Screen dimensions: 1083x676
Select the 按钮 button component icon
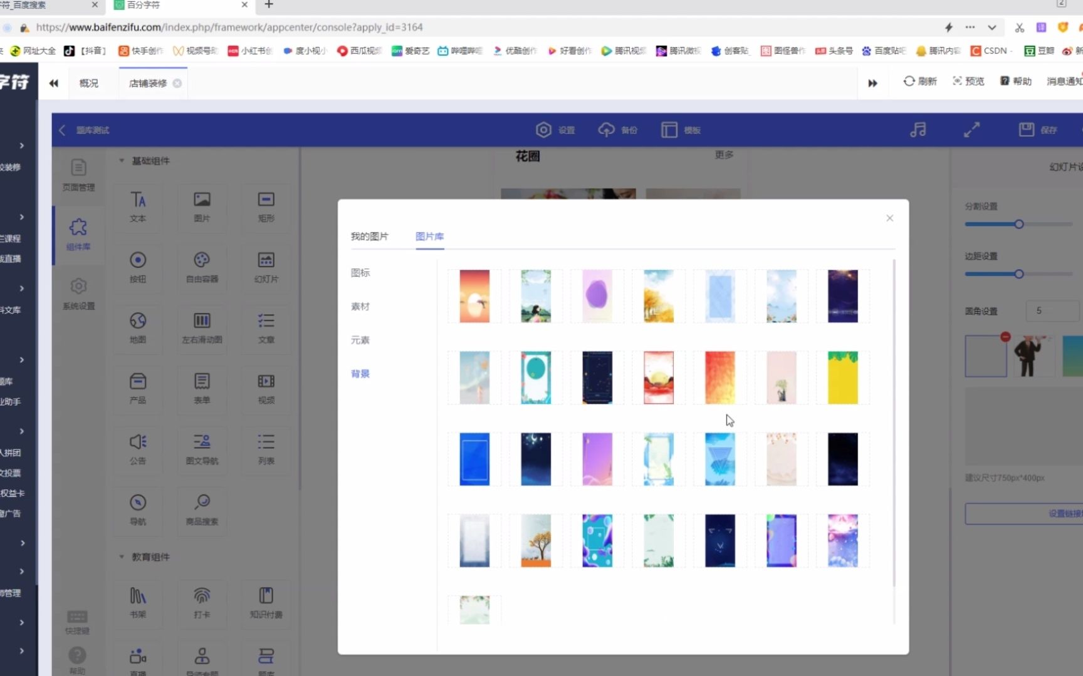(138, 267)
